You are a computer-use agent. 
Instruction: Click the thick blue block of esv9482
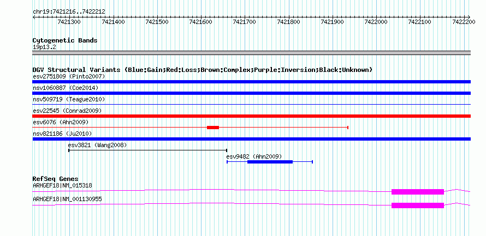pyautogui.click(x=270, y=162)
